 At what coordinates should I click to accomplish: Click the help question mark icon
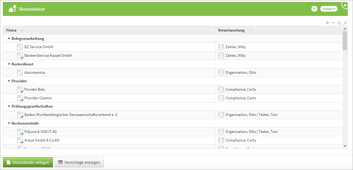314,9
